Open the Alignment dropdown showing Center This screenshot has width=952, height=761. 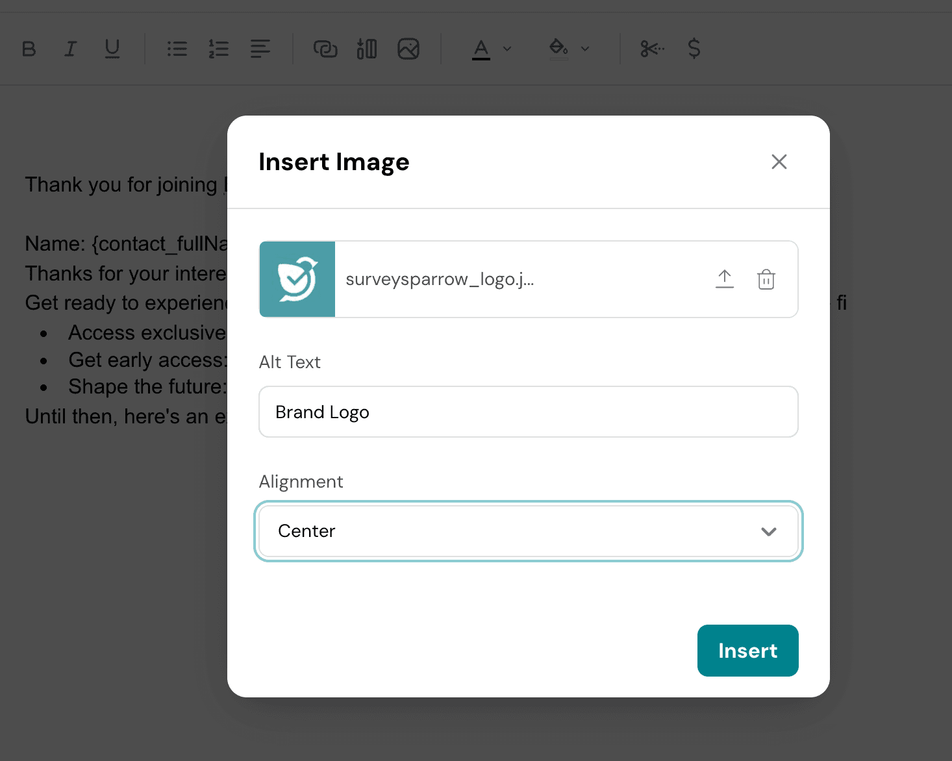(529, 531)
